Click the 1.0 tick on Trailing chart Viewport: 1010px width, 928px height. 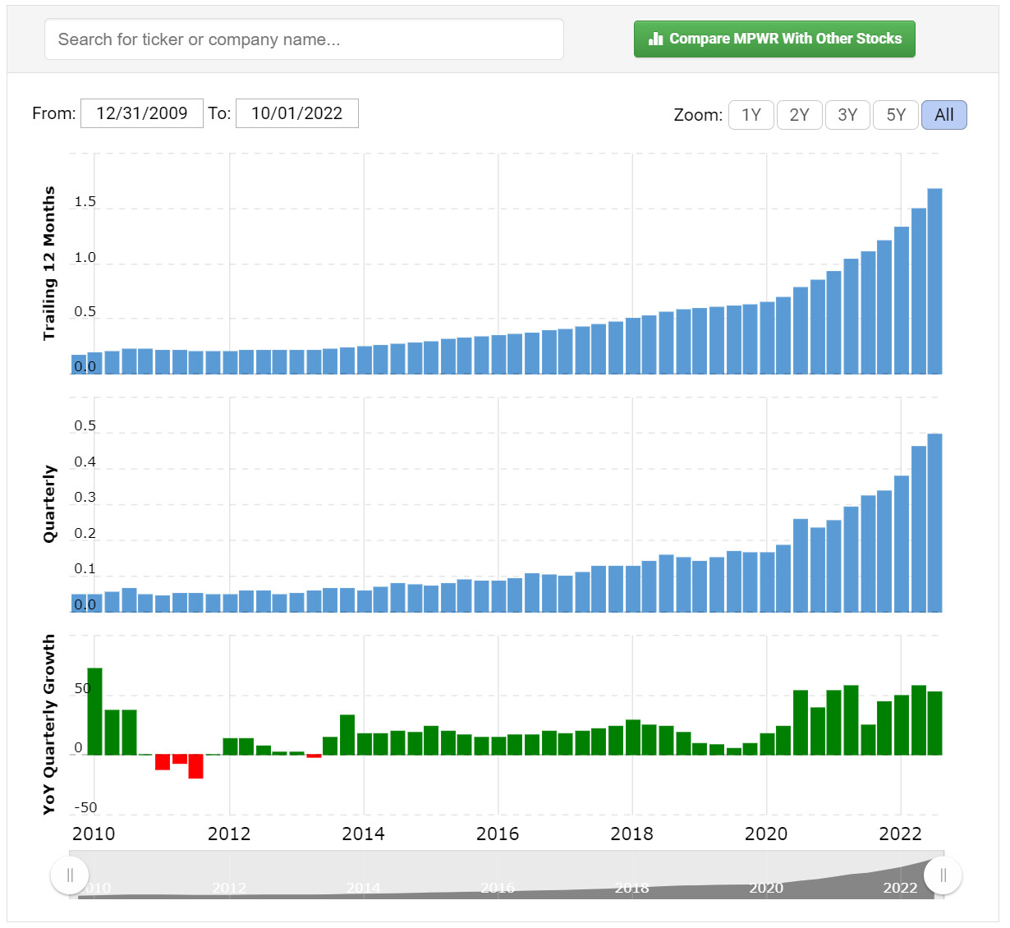point(85,258)
